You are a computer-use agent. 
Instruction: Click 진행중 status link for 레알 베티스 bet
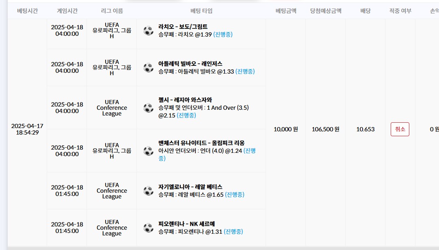coord(235,194)
